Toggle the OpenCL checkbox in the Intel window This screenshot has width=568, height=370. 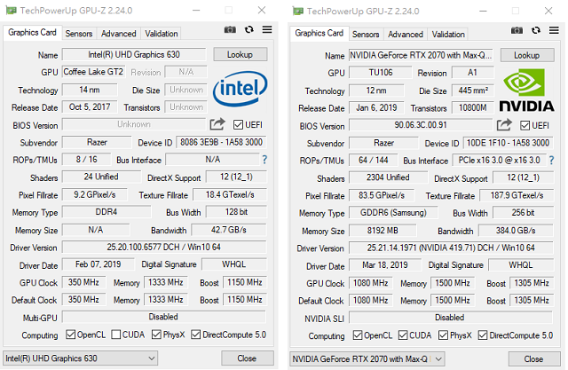[x=72, y=335]
